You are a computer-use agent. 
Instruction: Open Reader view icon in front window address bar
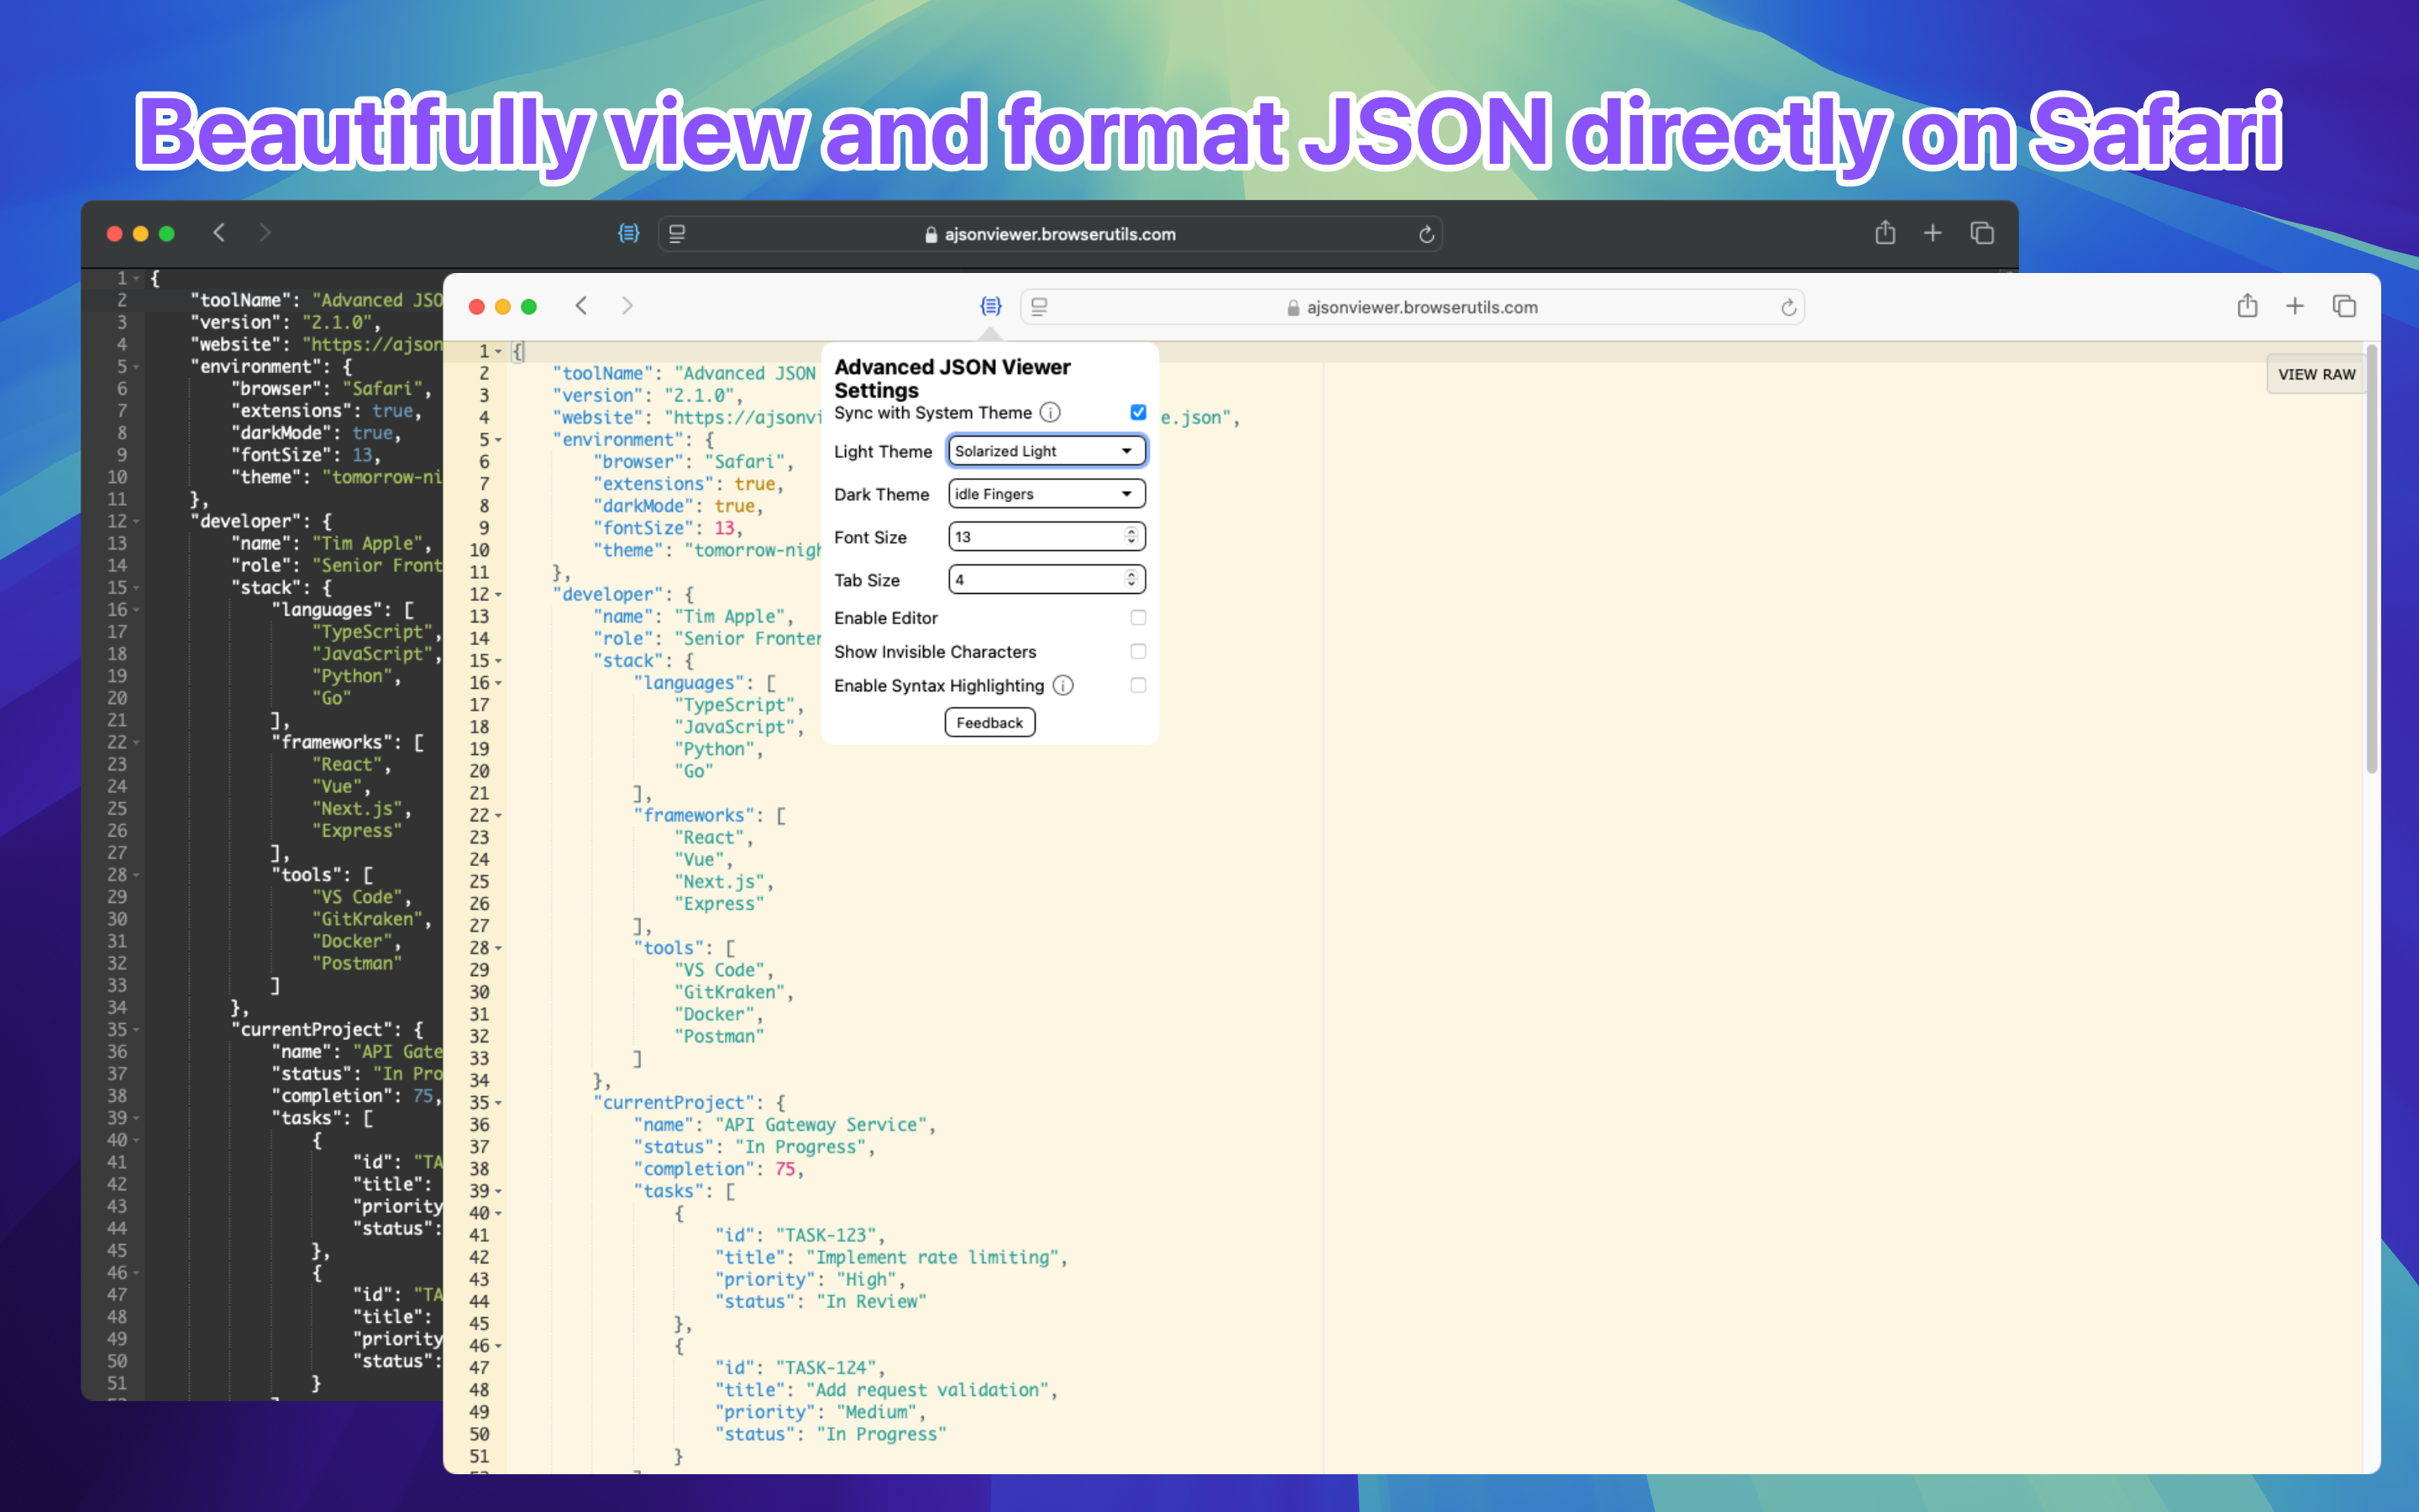tap(1040, 307)
